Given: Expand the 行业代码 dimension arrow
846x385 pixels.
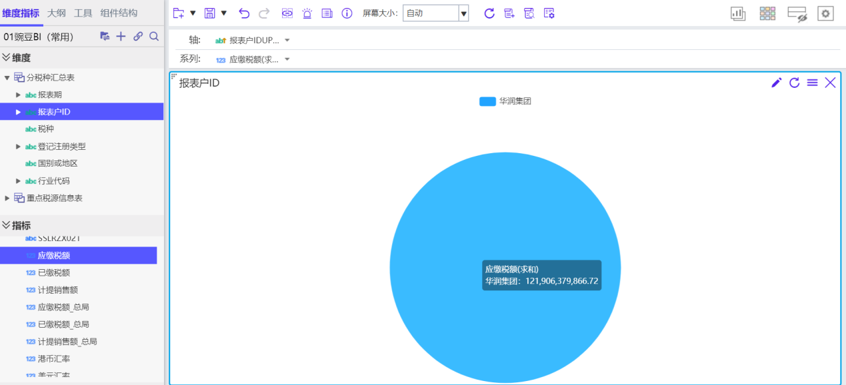Looking at the screenshot, I should click(19, 181).
